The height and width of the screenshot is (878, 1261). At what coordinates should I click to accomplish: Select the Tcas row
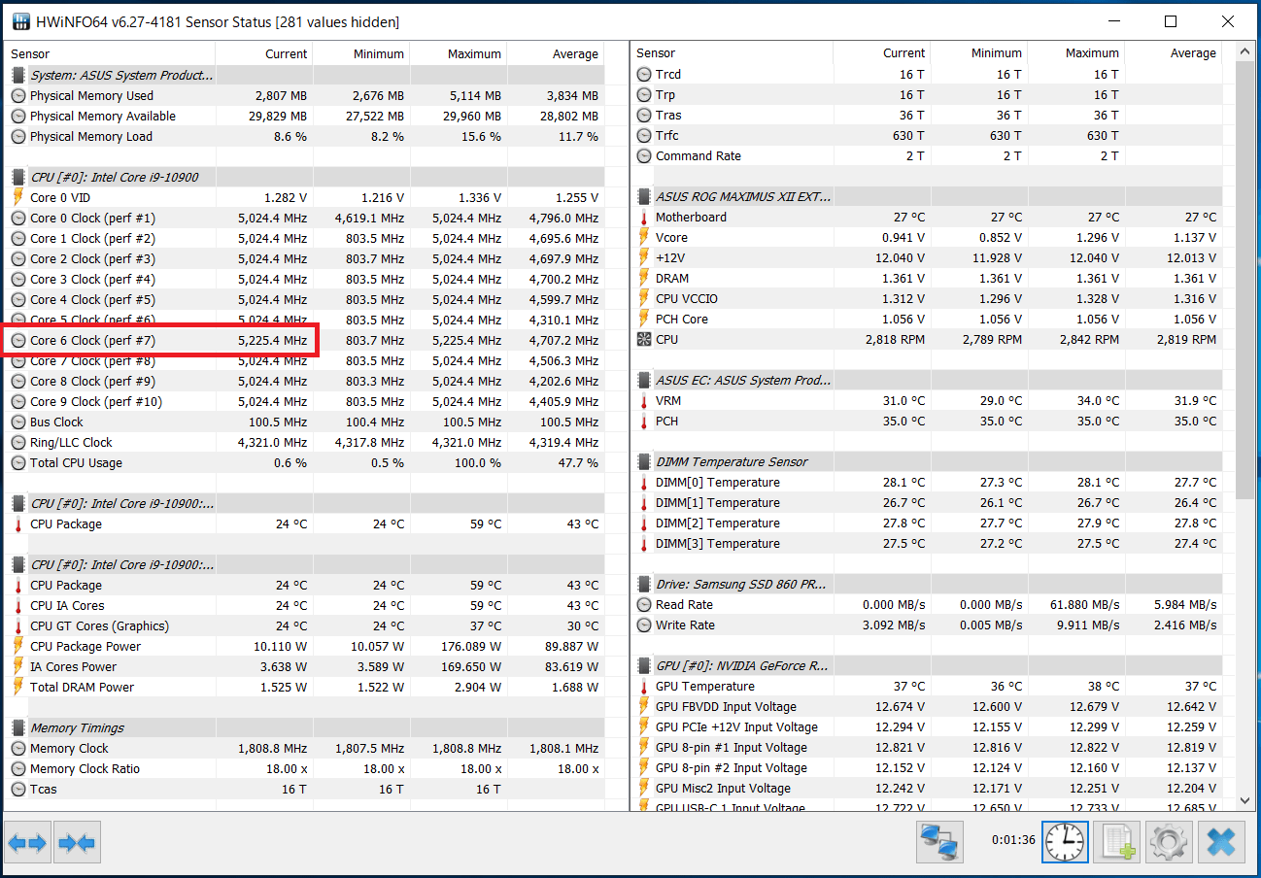[x=305, y=789]
